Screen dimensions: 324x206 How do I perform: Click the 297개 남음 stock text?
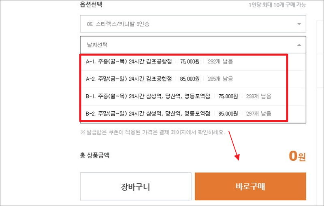click(x=258, y=114)
